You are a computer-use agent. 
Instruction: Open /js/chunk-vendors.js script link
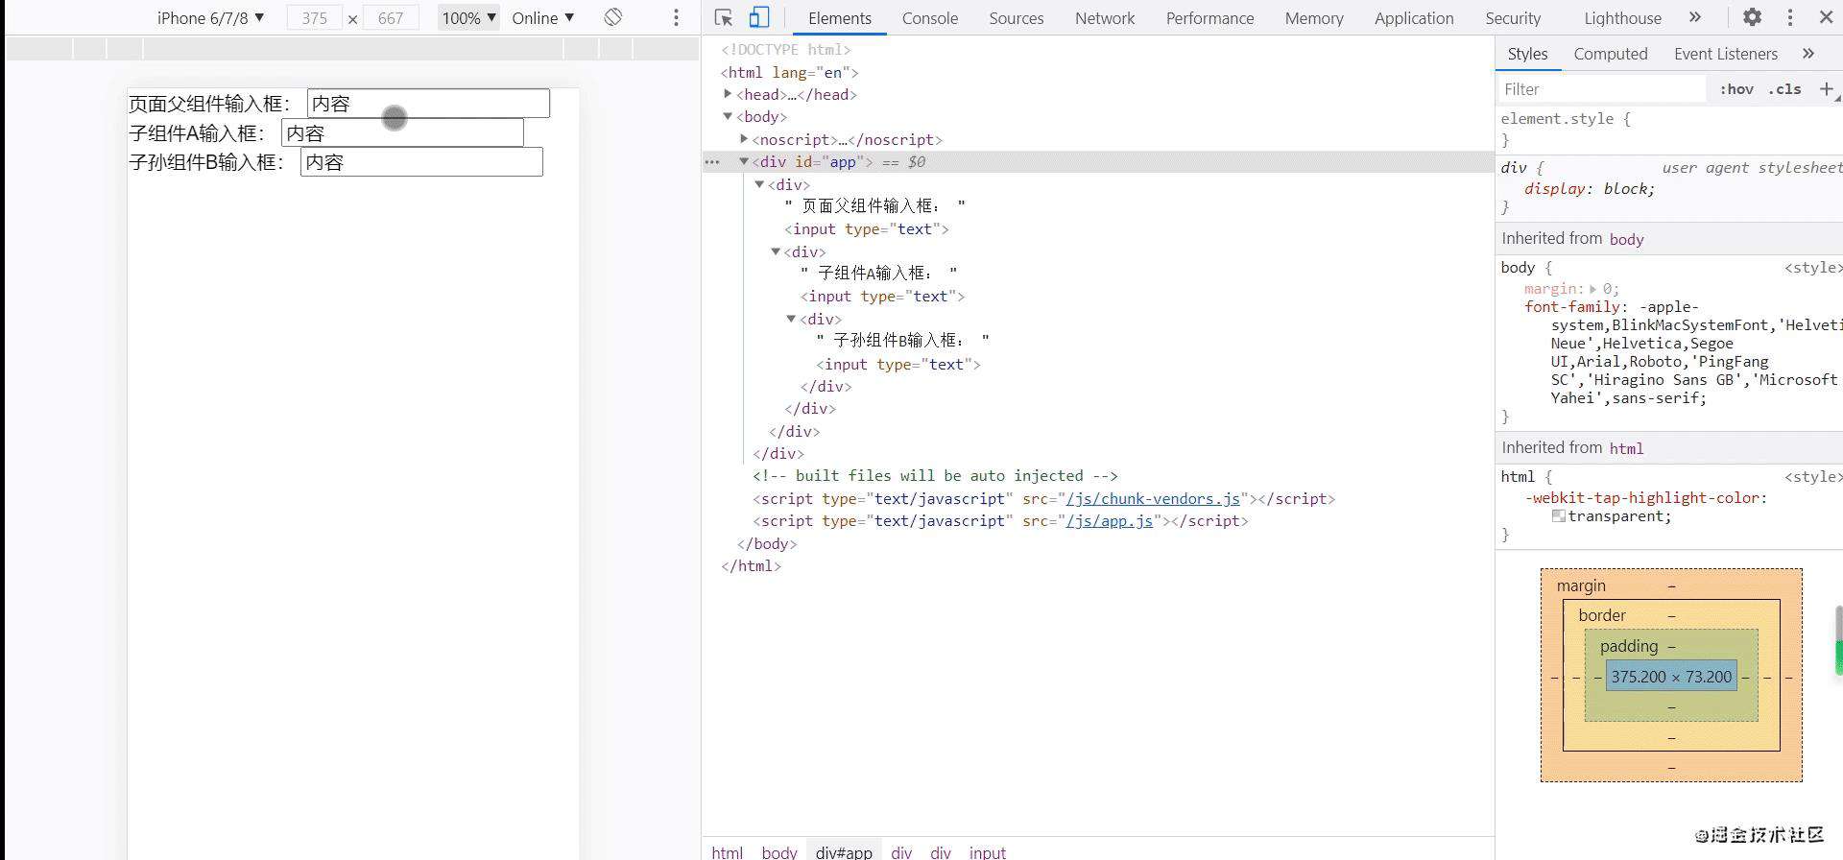tap(1152, 498)
